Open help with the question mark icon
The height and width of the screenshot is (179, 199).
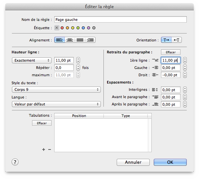click(15, 162)
